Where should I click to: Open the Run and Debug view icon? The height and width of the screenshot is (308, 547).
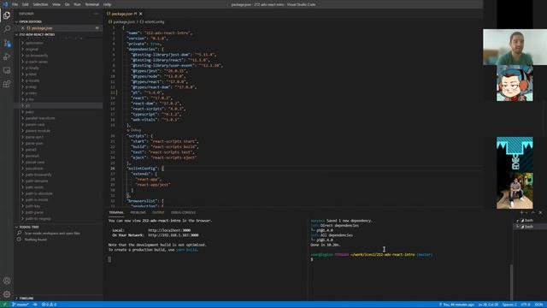coord(7,56)
